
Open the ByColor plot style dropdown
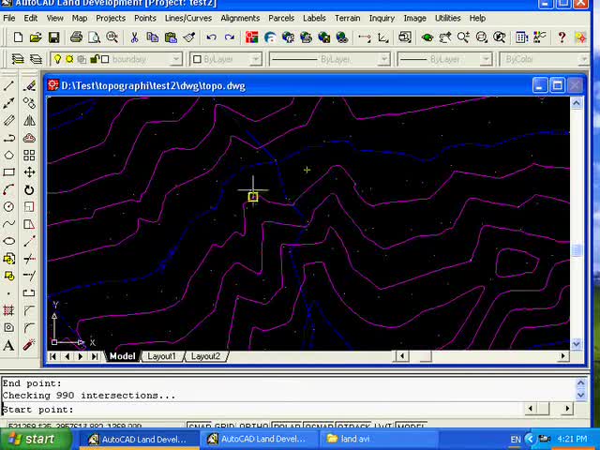point(584,59)
